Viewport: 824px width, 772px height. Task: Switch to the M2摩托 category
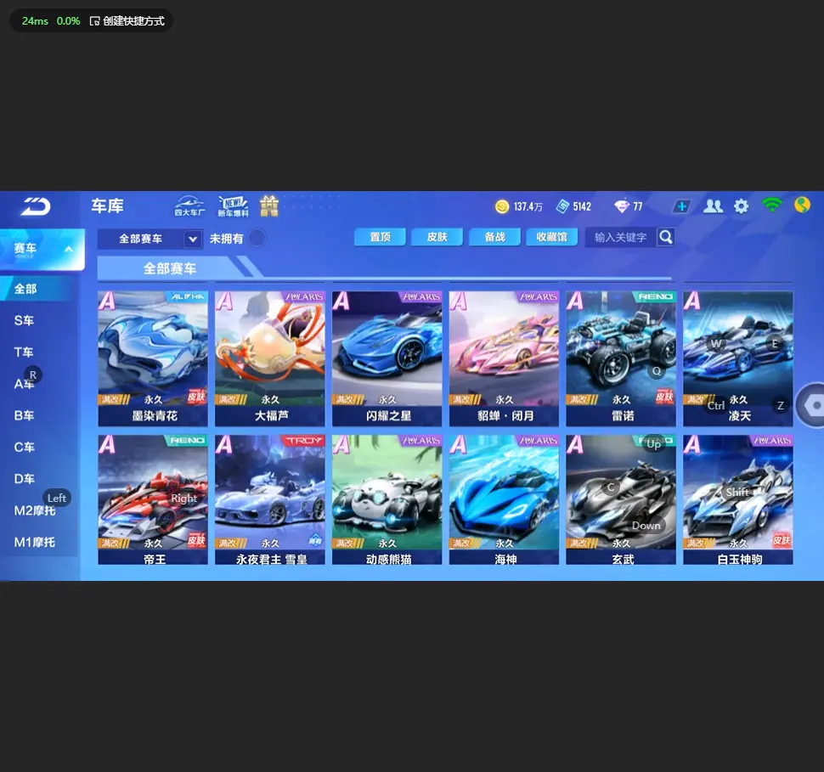tap(35, 510)
